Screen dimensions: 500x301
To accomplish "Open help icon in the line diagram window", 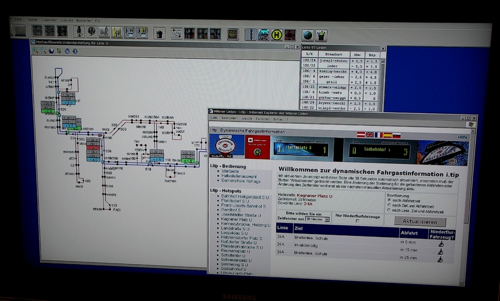I will tap(75, 51).
